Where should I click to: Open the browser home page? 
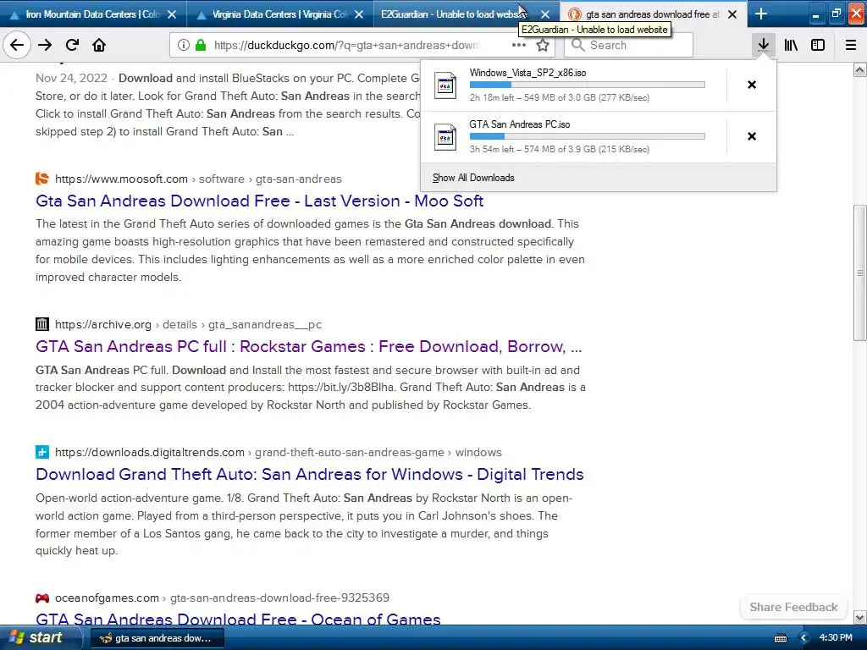pyautogui.click(x=99, y=46)
